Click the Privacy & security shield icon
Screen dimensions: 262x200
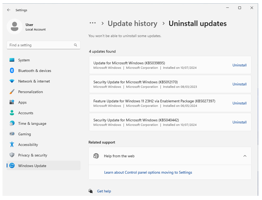[x=12, y=155]
